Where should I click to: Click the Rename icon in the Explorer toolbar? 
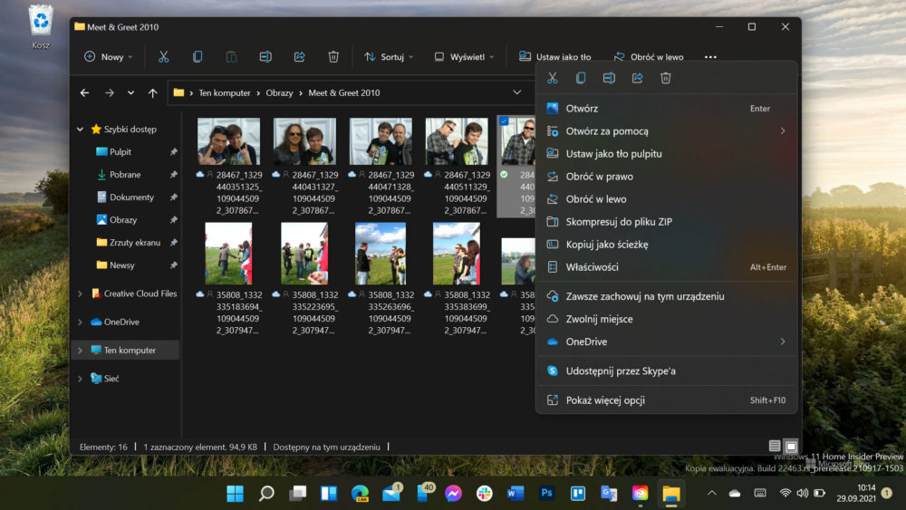[265, 56]
